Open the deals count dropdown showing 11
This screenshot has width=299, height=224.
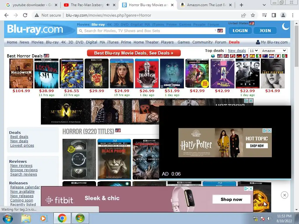pos(254,51)
